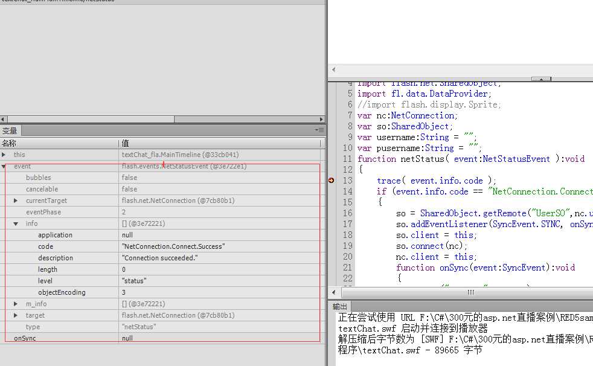Click code line 'var nc:NetConnection;'

pyautogui.click(x=407, y=115)
